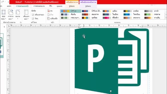Viewport: 167px width, 94px height.
Task: Open the Drawing Tools Format tab
Action: pyautogui.click(x=72, y=6)
